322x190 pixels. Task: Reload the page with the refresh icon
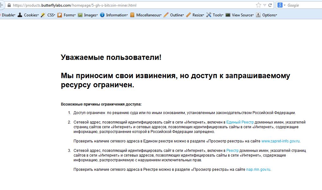pos(270,5)
